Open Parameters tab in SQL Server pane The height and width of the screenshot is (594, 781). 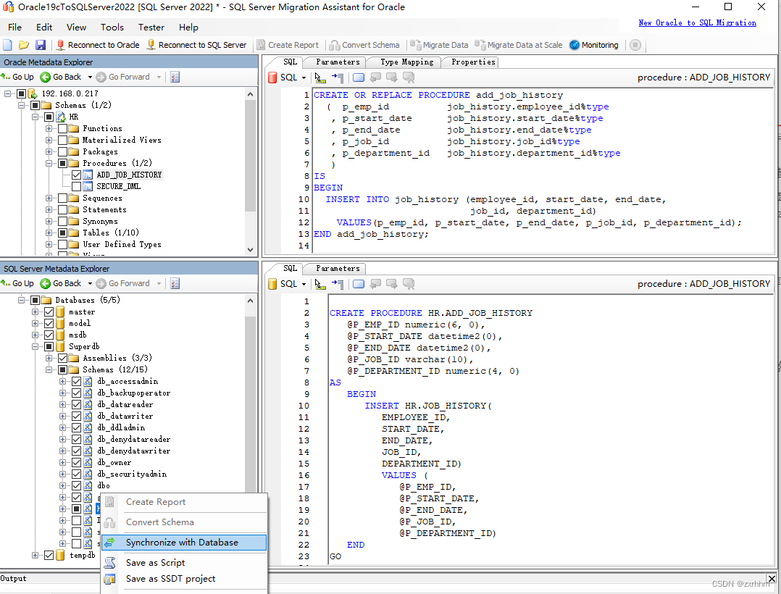(x=338, y=268)
